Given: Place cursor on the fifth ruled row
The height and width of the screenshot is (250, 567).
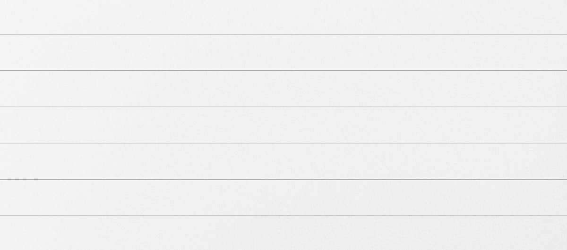Looking at the screenshot, I should [x=283, y=161].
